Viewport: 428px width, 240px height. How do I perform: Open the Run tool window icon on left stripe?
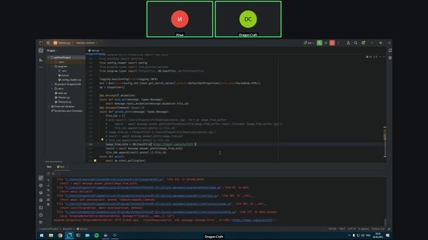41,178
